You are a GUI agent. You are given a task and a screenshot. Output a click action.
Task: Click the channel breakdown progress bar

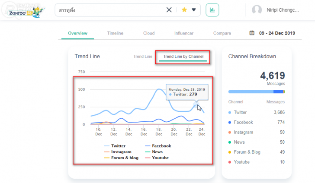click(256, 91)
